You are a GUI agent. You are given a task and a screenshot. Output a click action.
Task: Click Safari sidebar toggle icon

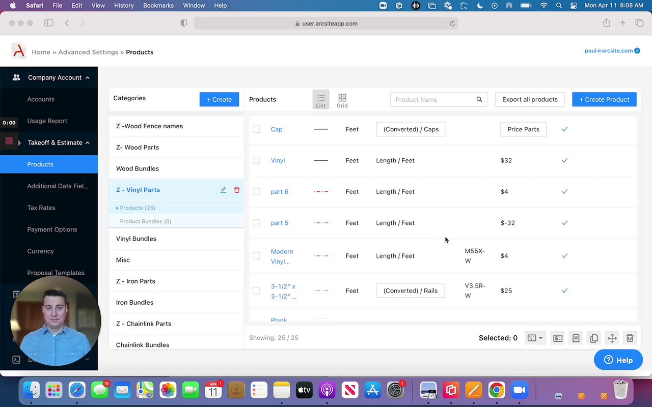click(49, 23)
